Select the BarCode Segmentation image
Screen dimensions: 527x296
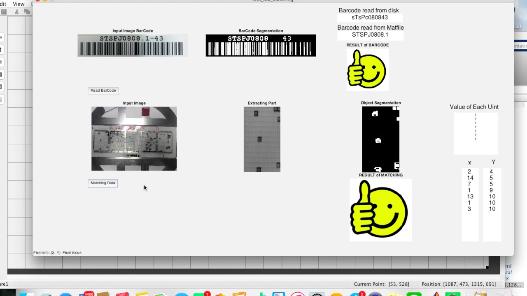[x=261, y=45]
